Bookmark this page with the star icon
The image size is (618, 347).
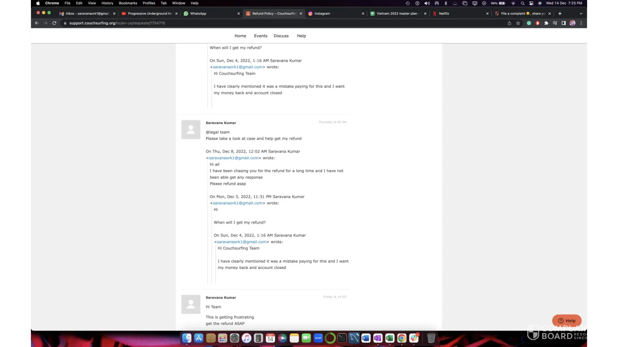coord(518,23)
